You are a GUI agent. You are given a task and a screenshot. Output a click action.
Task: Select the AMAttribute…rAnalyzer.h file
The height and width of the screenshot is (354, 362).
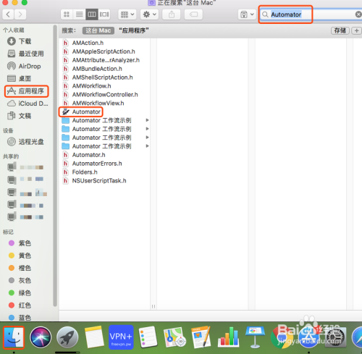coord(101,60)
